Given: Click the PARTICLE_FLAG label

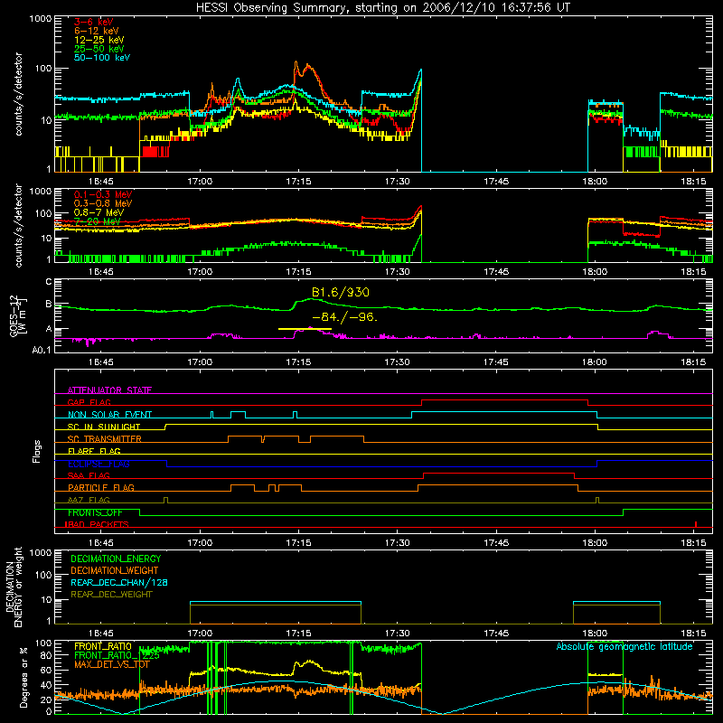Looking at the screenshot, I should coord(101,487).
